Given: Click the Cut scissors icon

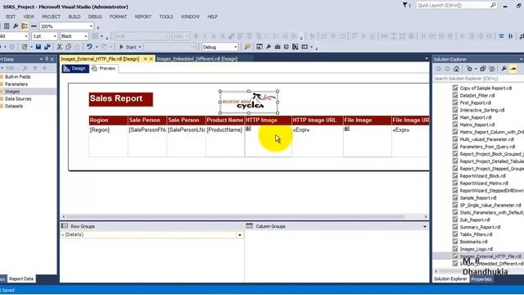Looking at the screenshot, I should click(x=60, y=47).
